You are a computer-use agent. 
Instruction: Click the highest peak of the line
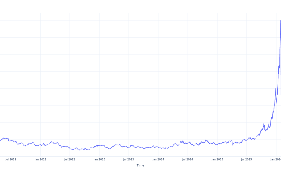click(280, 20)
